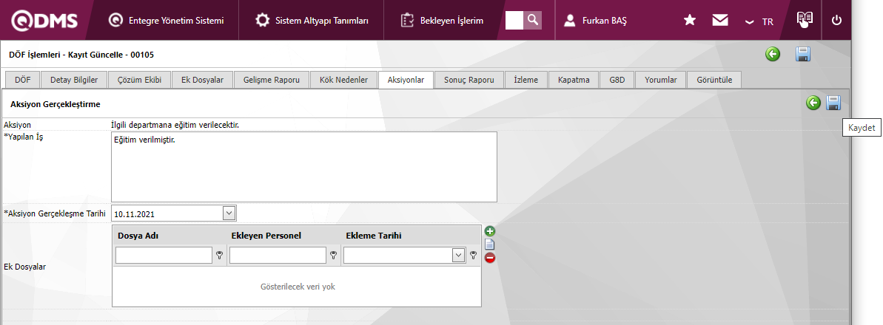Click the filter icon next to Dosya Adı
Screen dimensions: 883x325
click(x=219, y=256)
